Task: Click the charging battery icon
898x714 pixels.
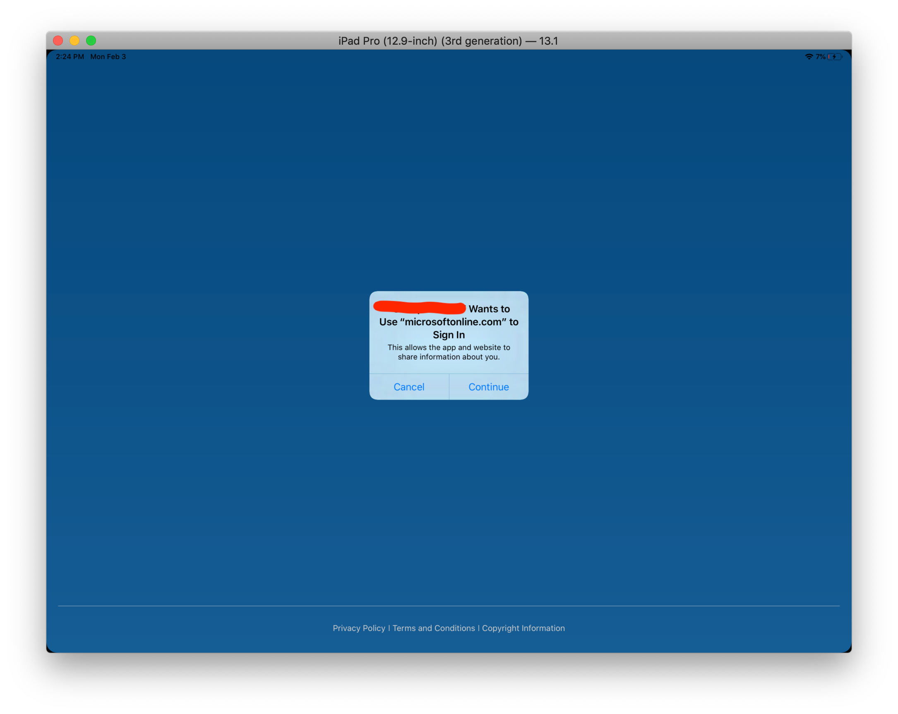Action: tap(834, 57)
